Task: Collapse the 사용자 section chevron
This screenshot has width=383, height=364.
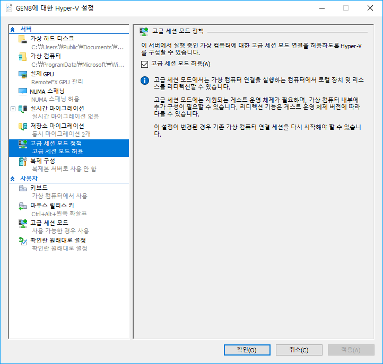Action: [x=12, y=179]
